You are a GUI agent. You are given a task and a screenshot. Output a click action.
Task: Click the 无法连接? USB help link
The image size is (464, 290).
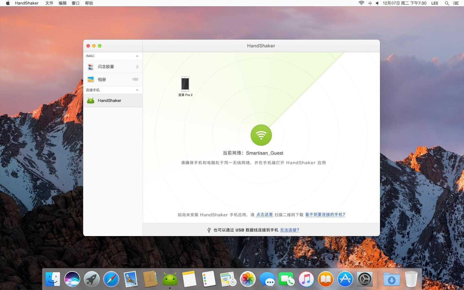coord(289,230)
